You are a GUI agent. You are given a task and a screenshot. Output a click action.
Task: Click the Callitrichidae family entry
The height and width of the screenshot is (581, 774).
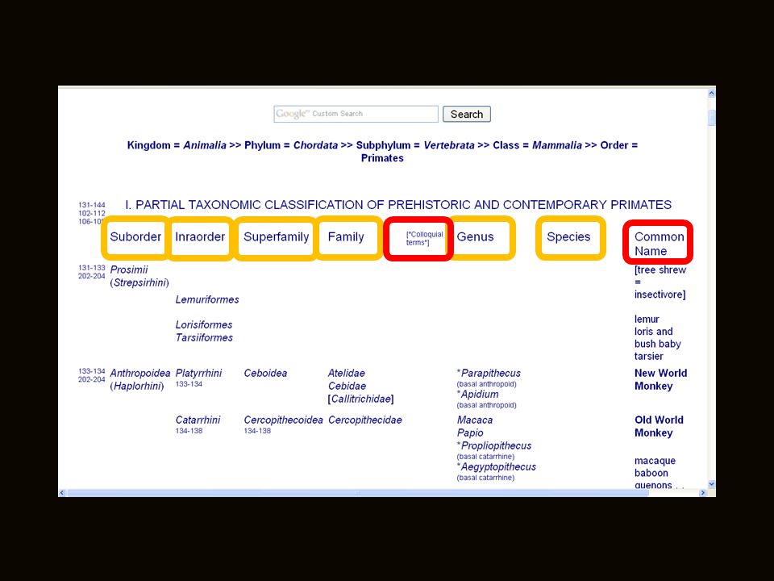(361, 399)
